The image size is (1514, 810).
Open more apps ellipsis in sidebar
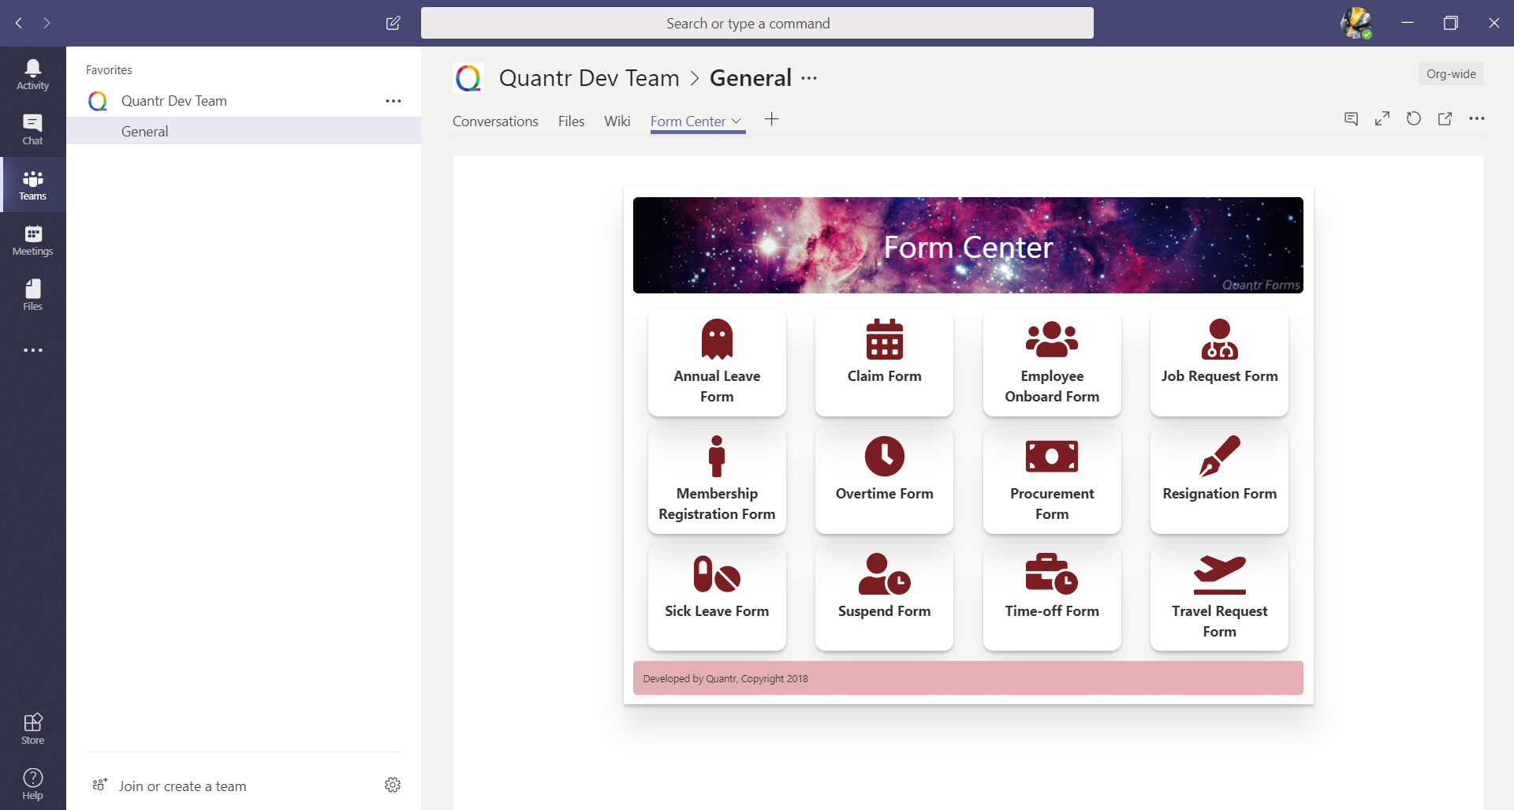pos(32,350)
